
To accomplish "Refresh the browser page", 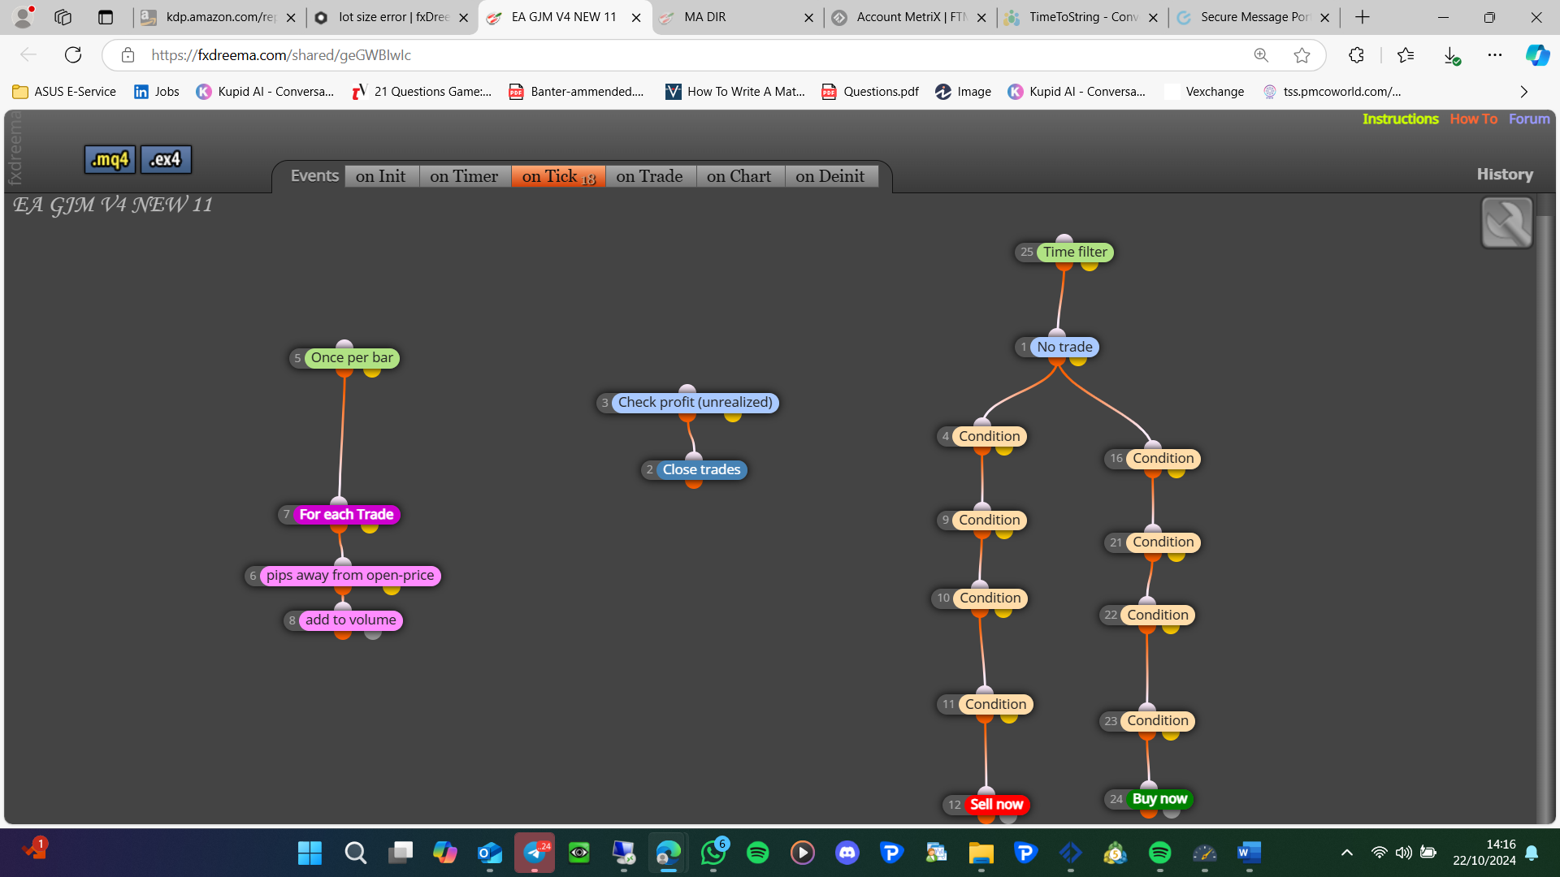I will pyautogui.click(x=73, y=55).
